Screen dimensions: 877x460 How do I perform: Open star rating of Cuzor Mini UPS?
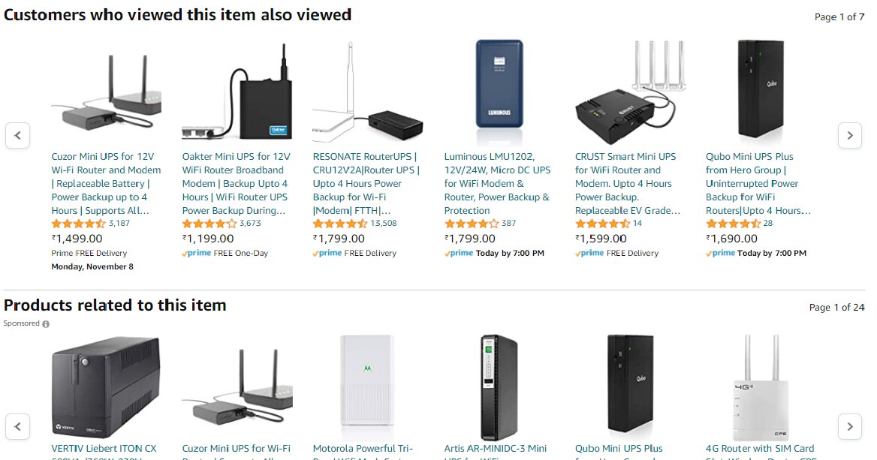pos(78,224)
